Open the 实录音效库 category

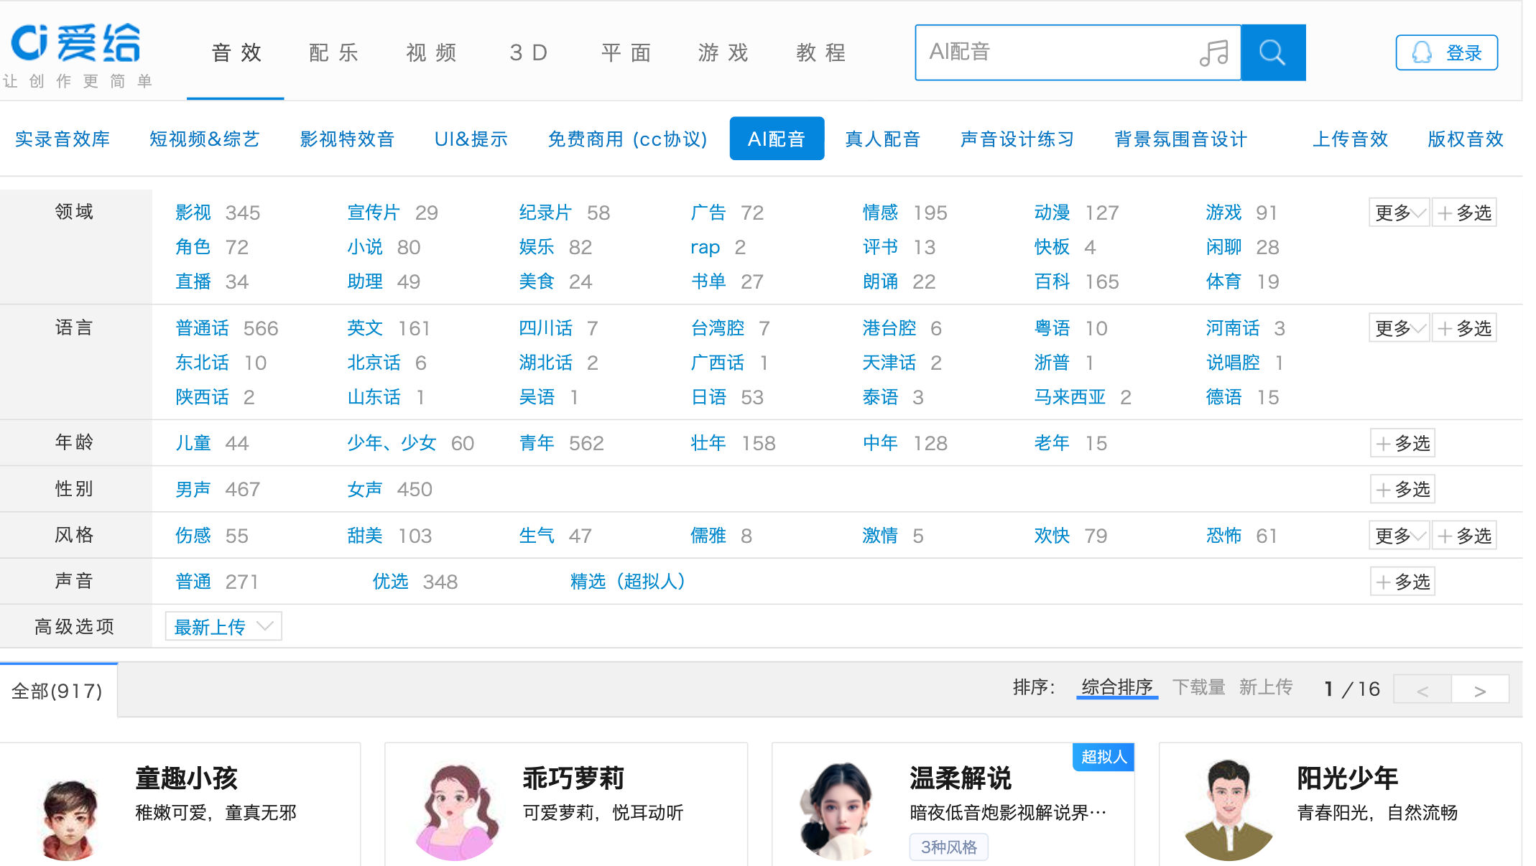(63, 139)
